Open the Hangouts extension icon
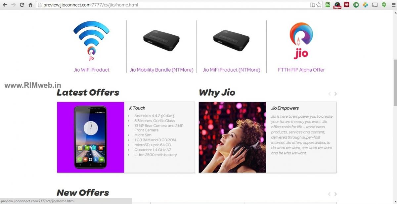Viewport: 397px width, 204px height. click(384, 5)
